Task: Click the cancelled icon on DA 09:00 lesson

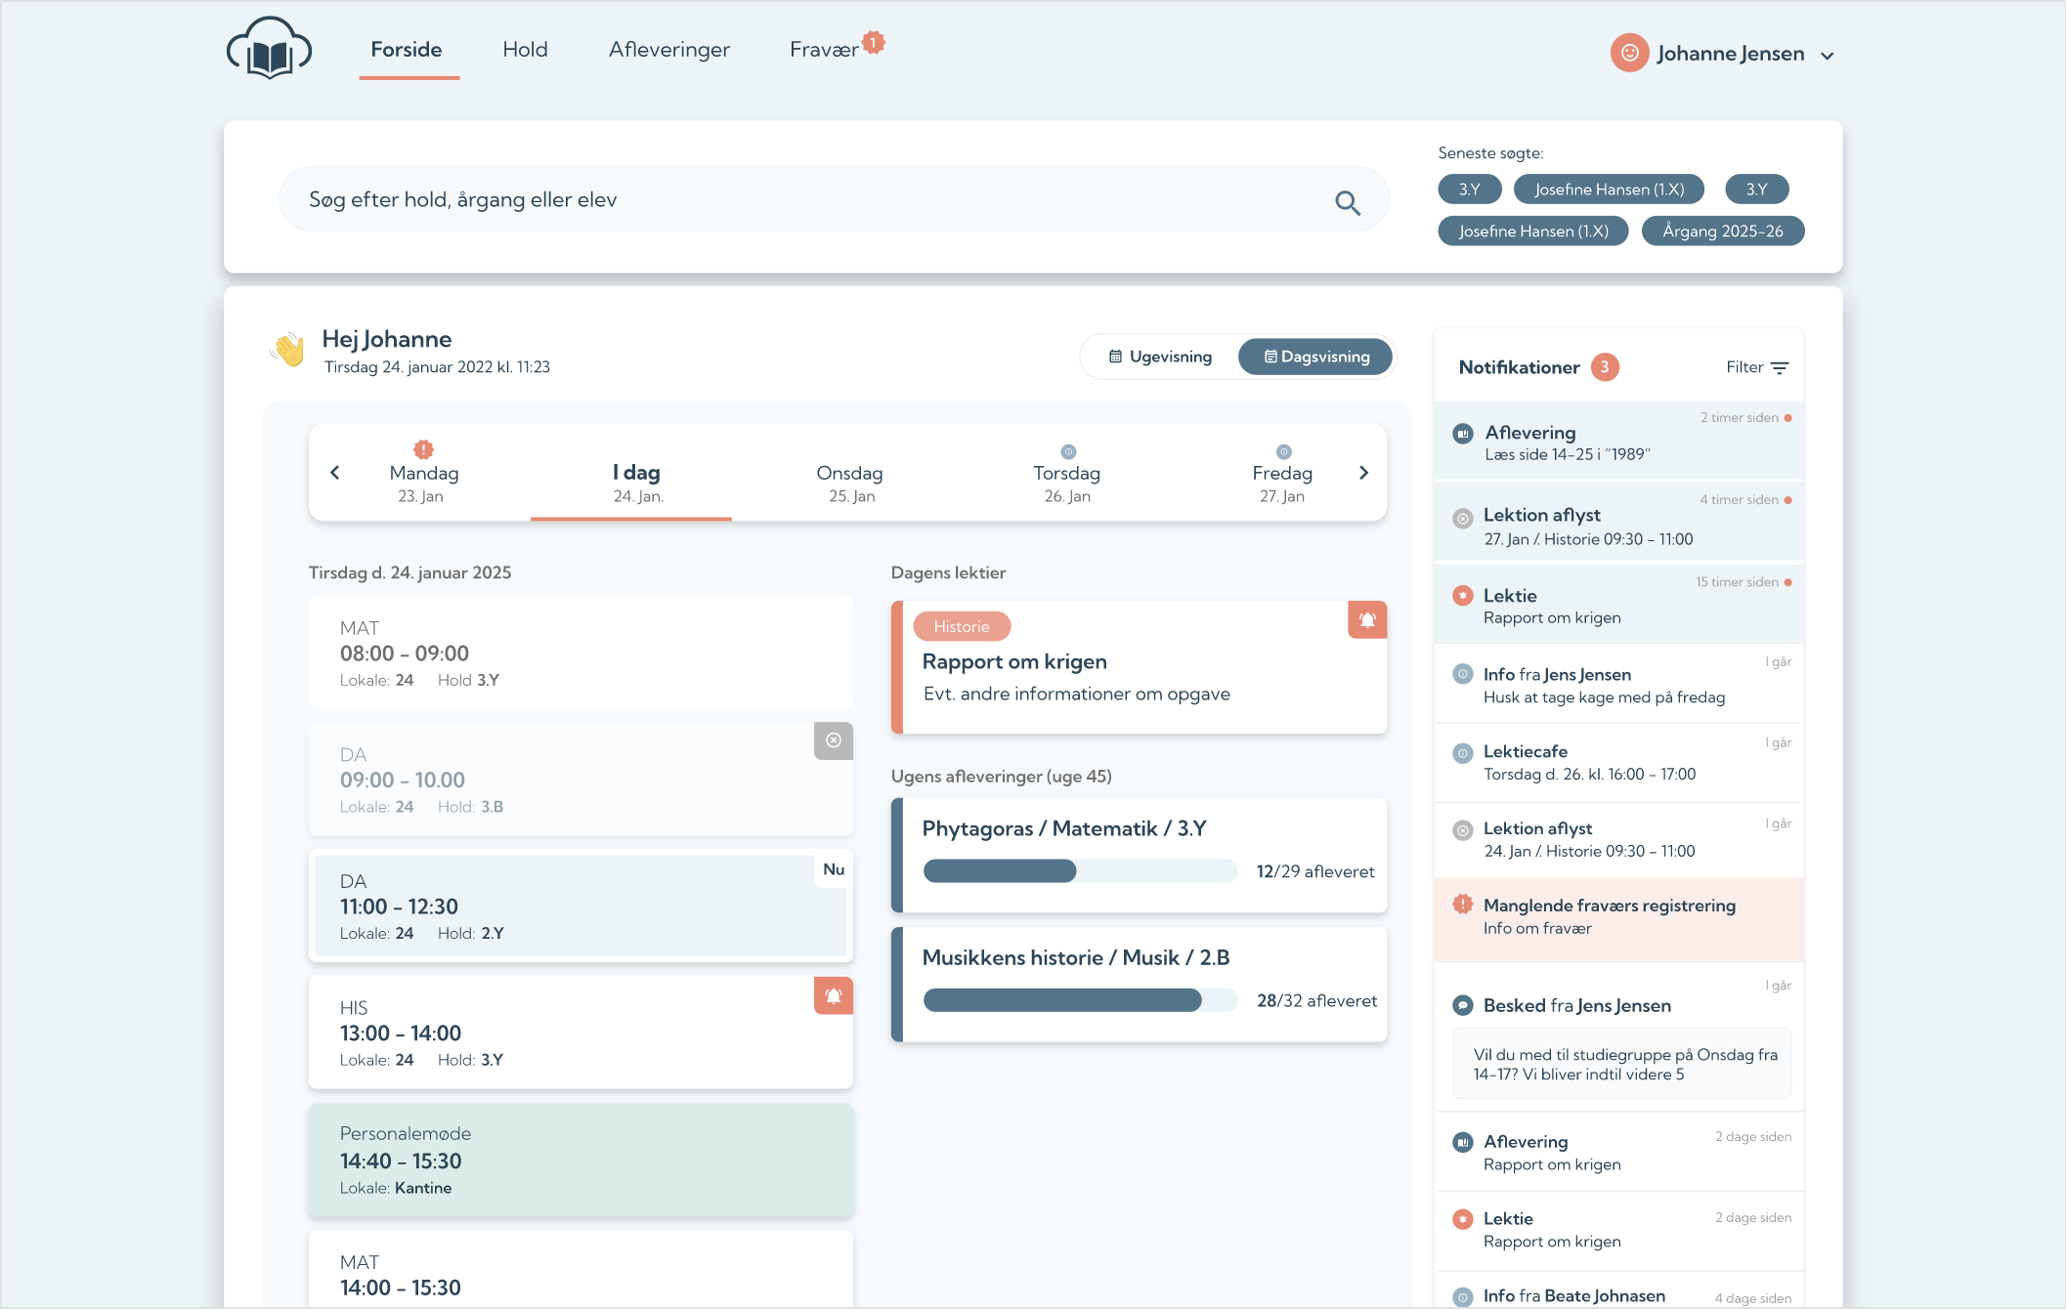Action: click(834, 740)
